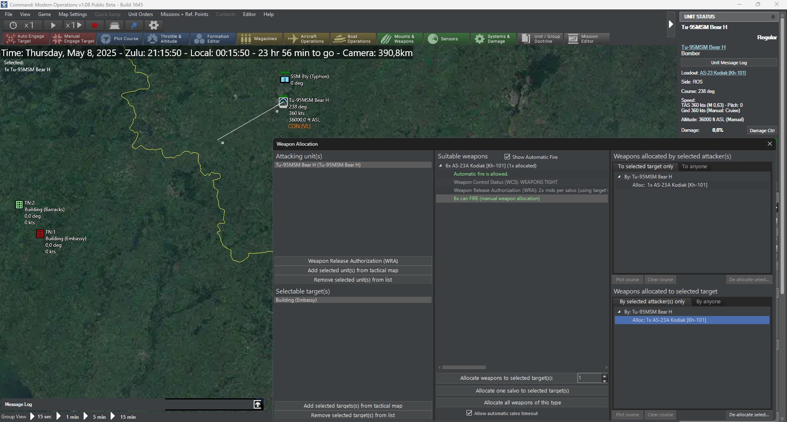Screen dimensions: 787x422
Task: Click the red record button
Action: tap(95, 25)
